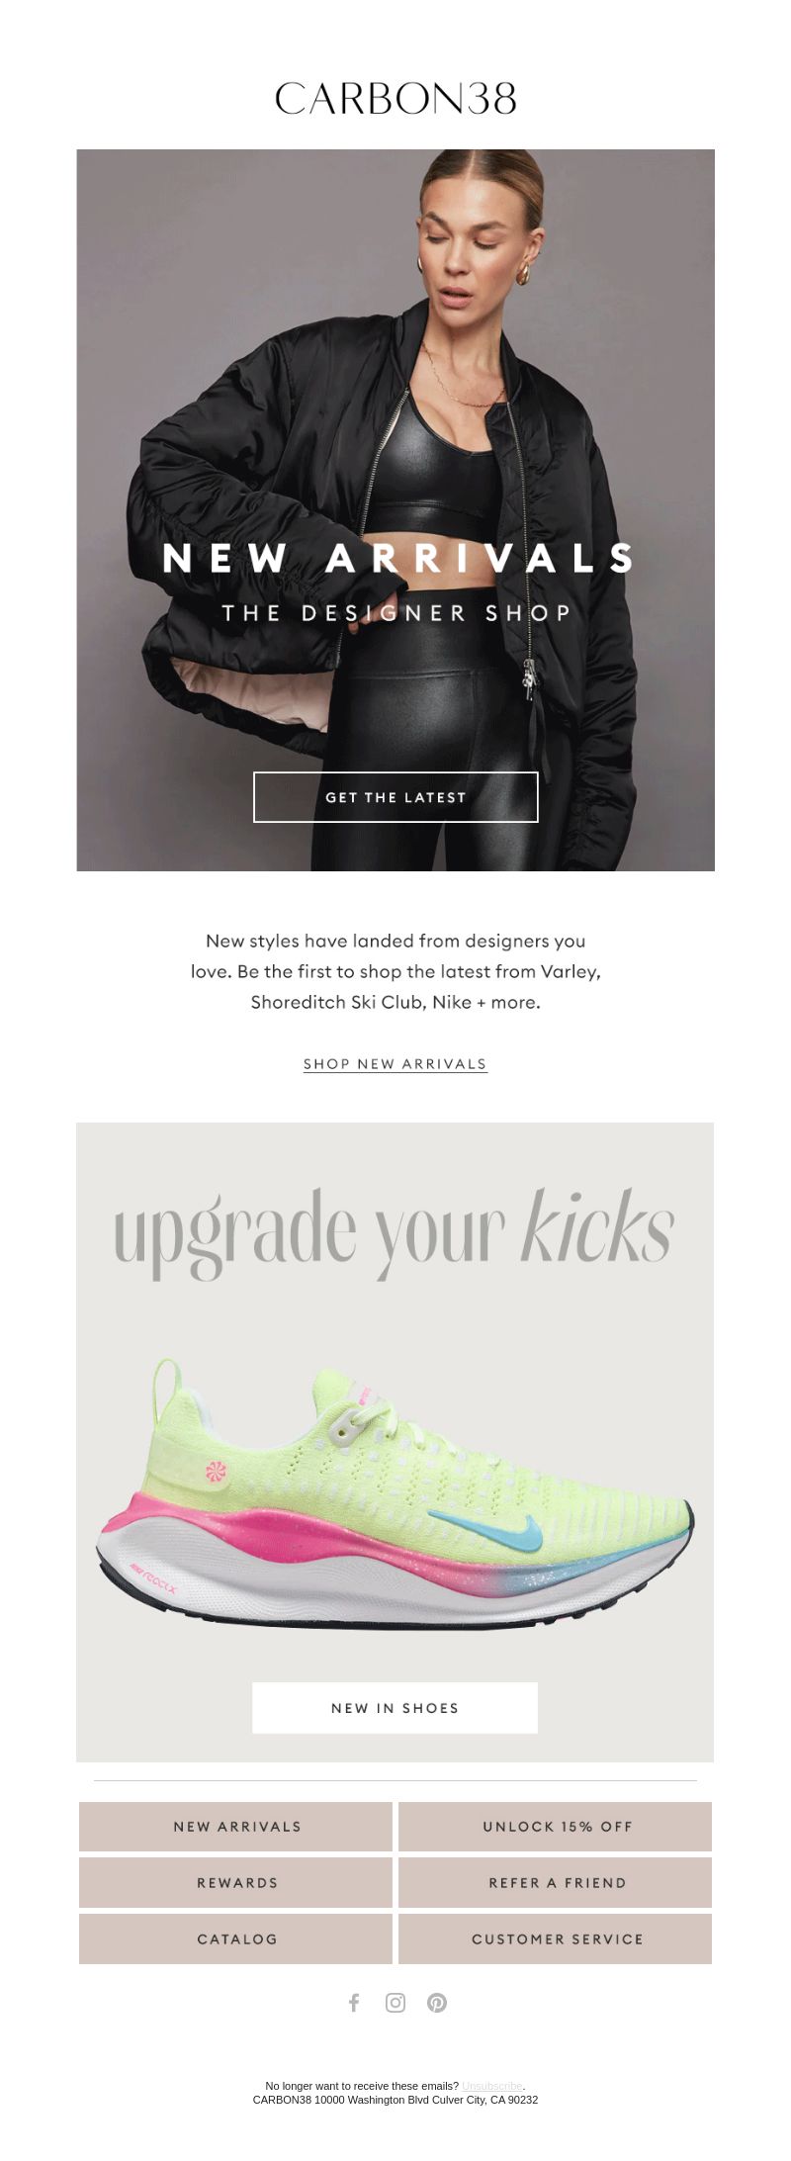Open the Instagram icon link

pyautogui.click(x=395, y=2003)
